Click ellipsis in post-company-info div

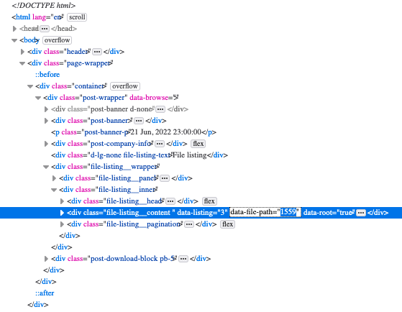(160, 144)
